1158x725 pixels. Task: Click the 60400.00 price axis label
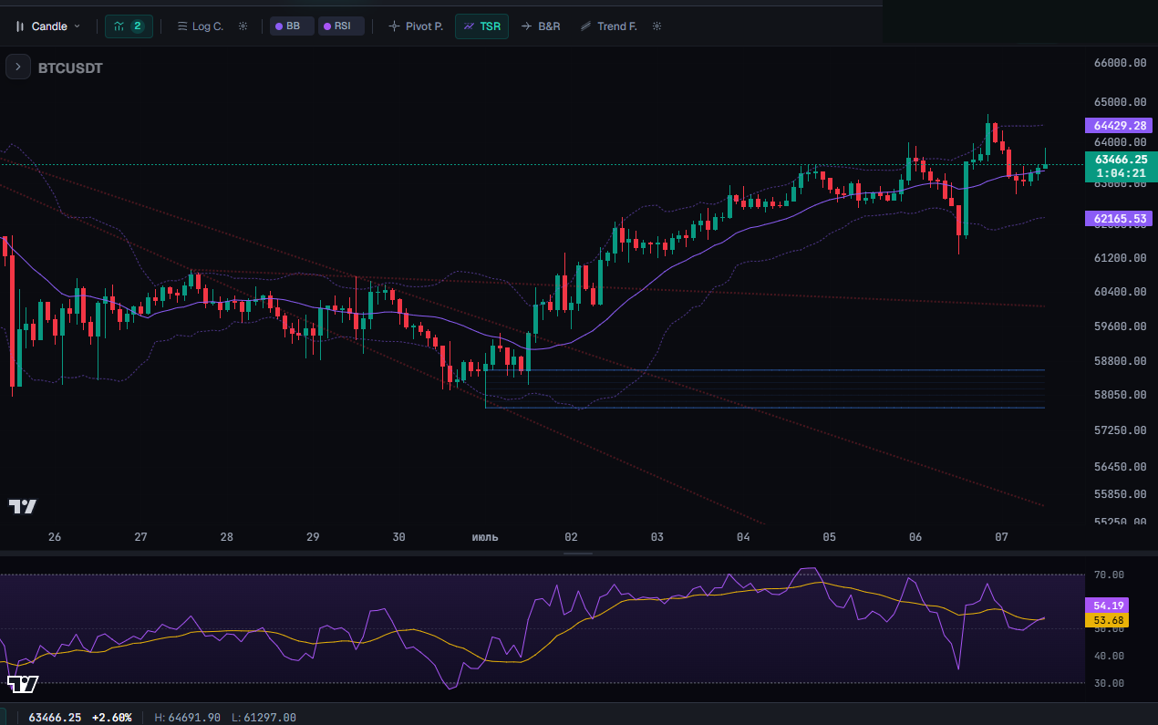[x=1120, y=292]
